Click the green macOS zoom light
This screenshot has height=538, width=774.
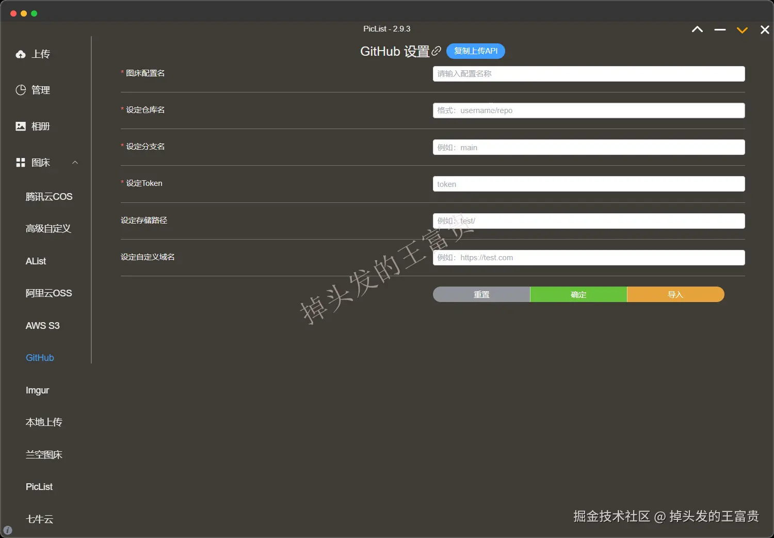34,13
